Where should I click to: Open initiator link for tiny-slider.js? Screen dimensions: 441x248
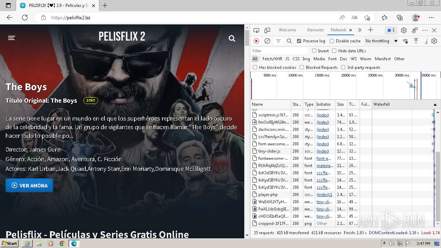pyautogui.click(x=323, y=151)
